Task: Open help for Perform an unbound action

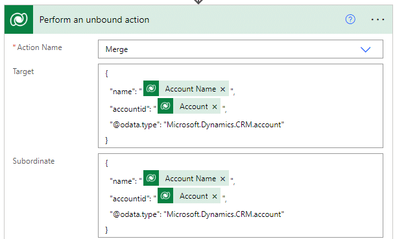Action: [350, 19]
